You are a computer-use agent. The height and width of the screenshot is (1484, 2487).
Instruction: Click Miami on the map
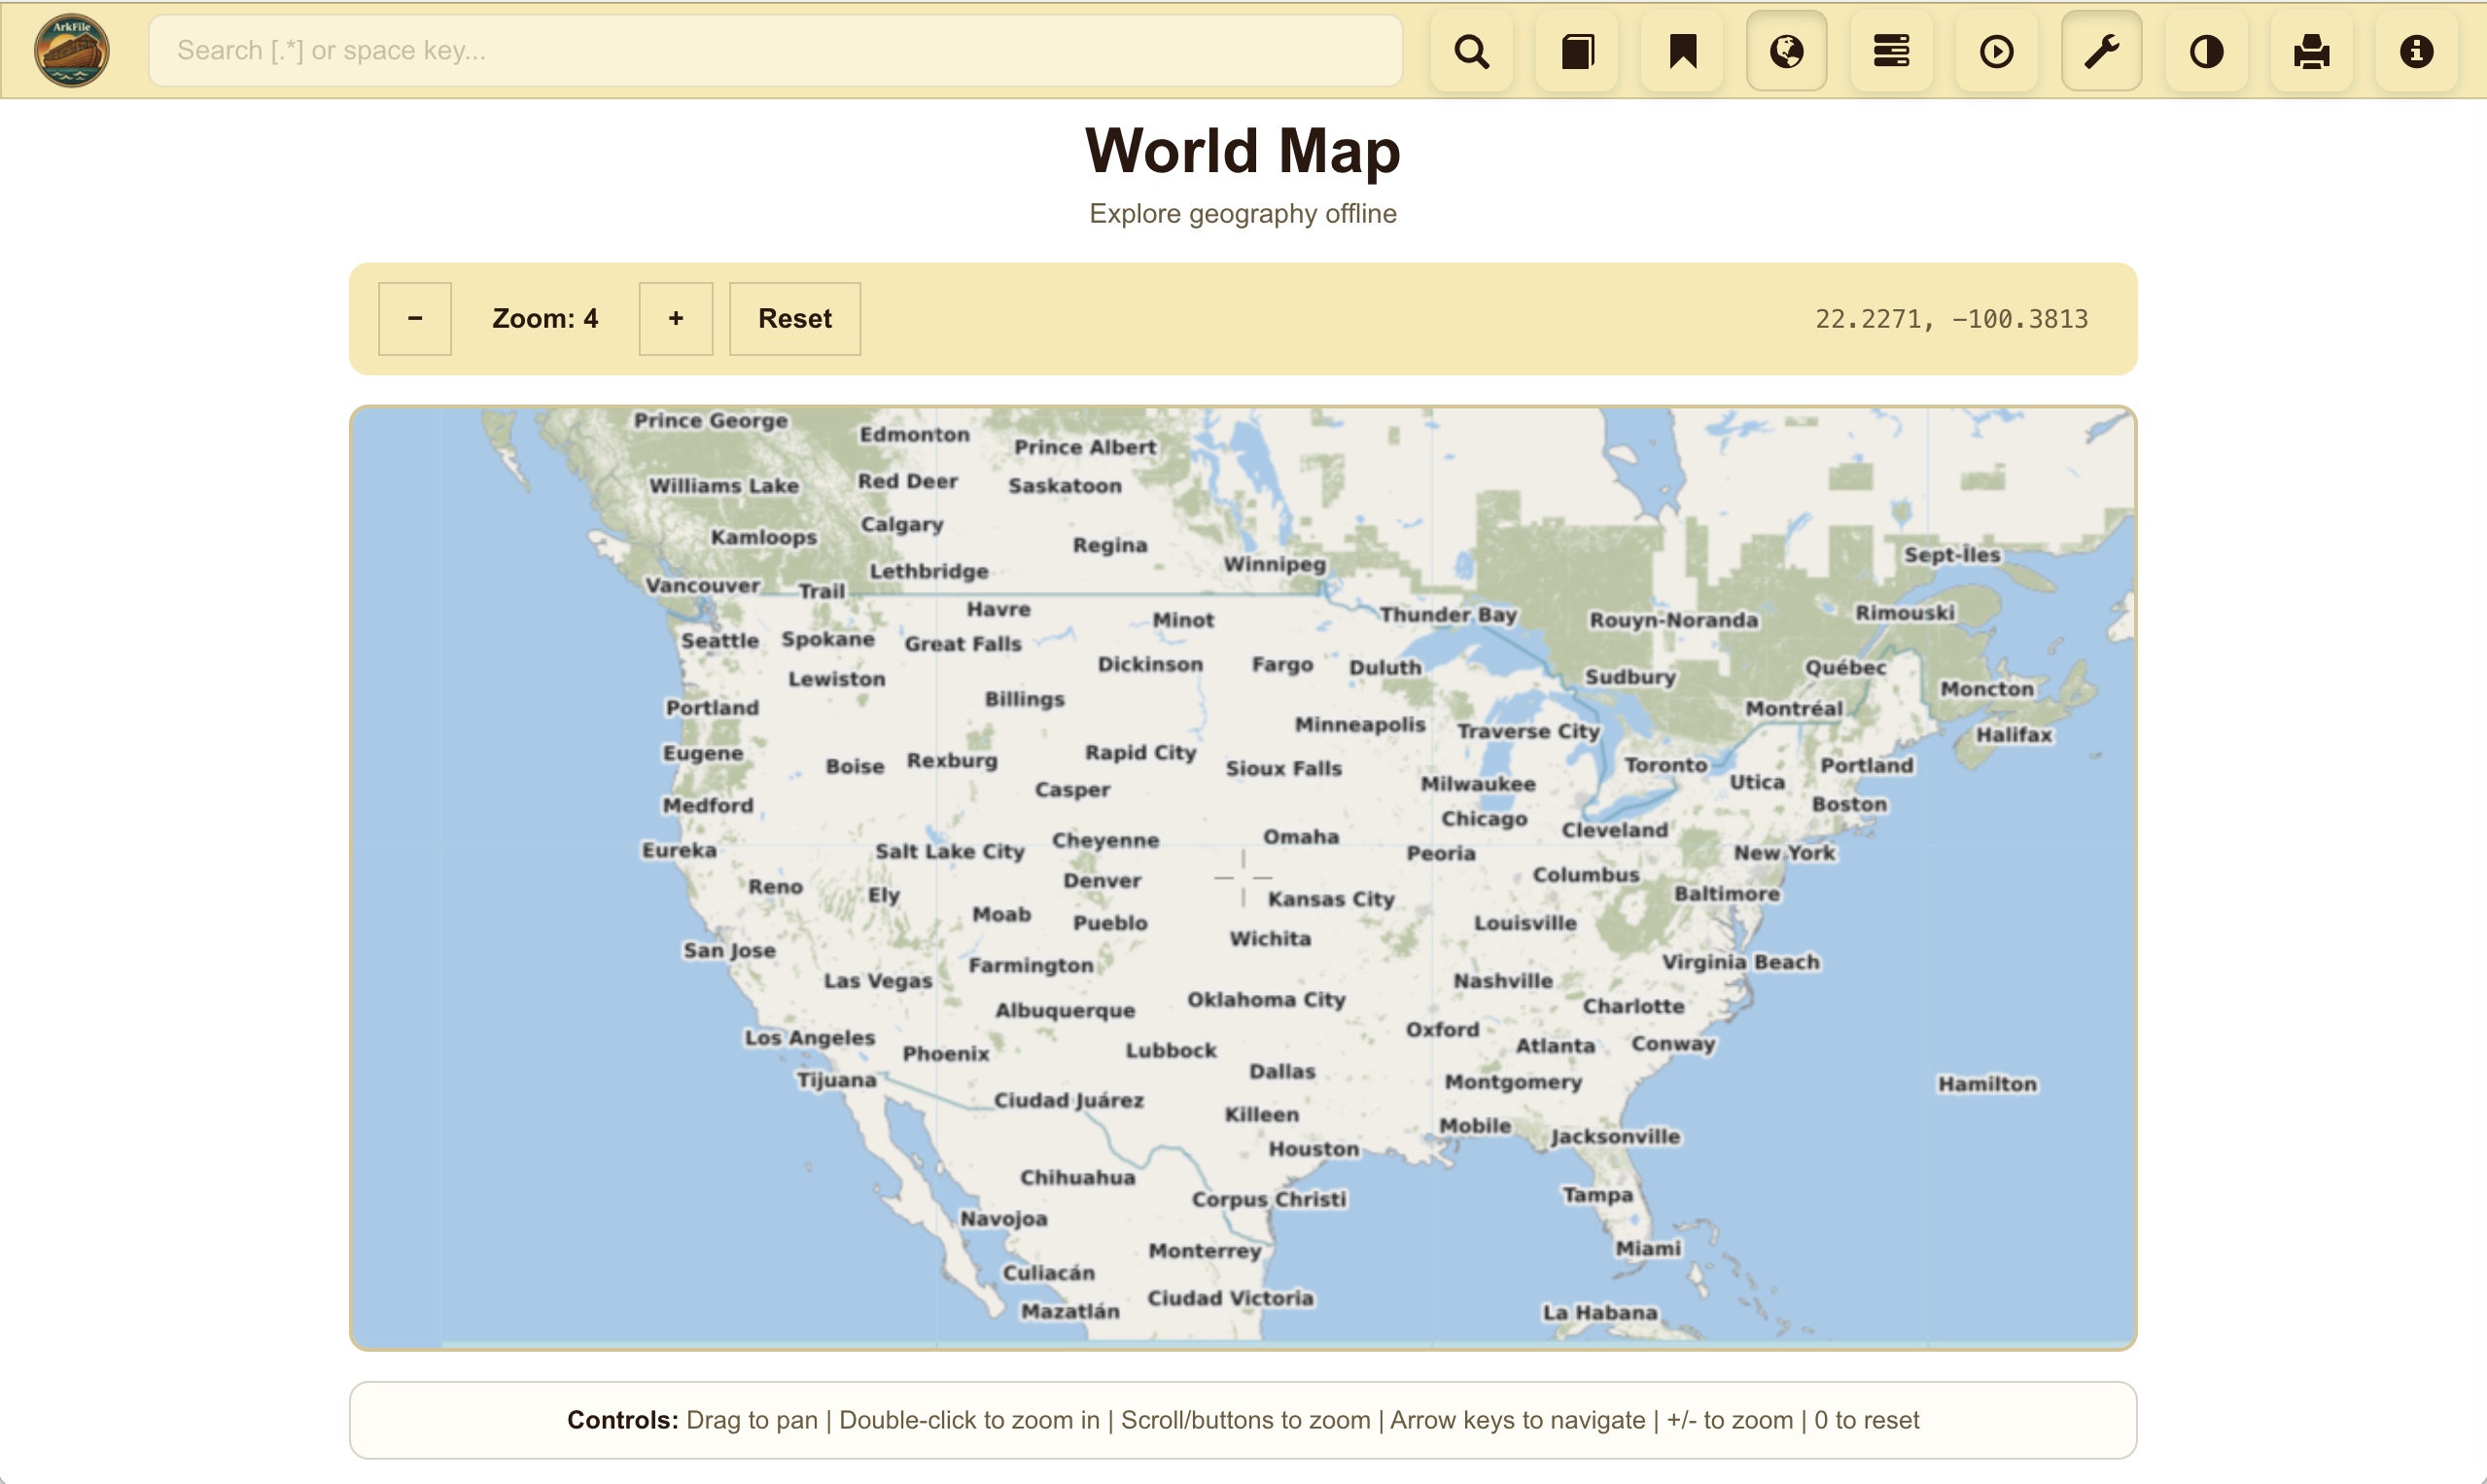coord(1648,1247)
